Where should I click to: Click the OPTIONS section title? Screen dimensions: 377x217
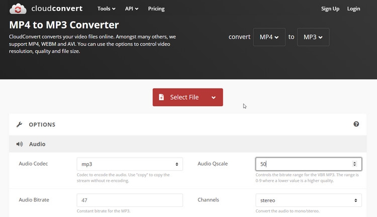click(x=42, y=124)
